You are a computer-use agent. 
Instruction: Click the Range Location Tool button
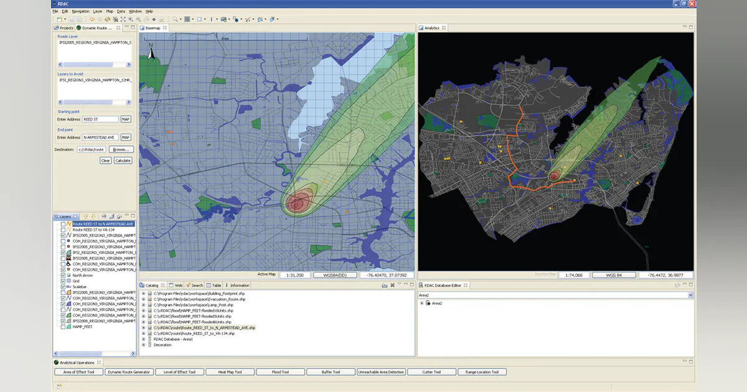pos(482,372)
